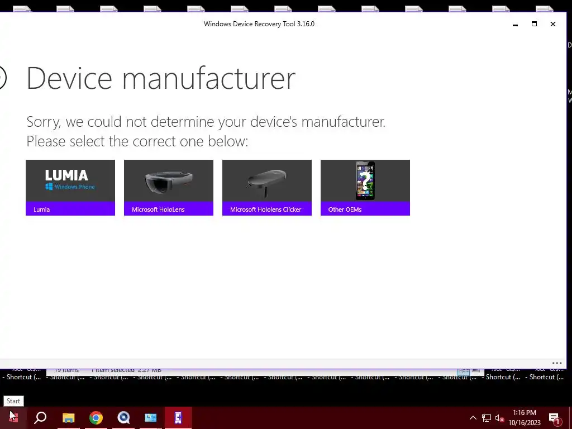
Task: Maximize the Device Recovery Tool window
Action: pos(534,24)
